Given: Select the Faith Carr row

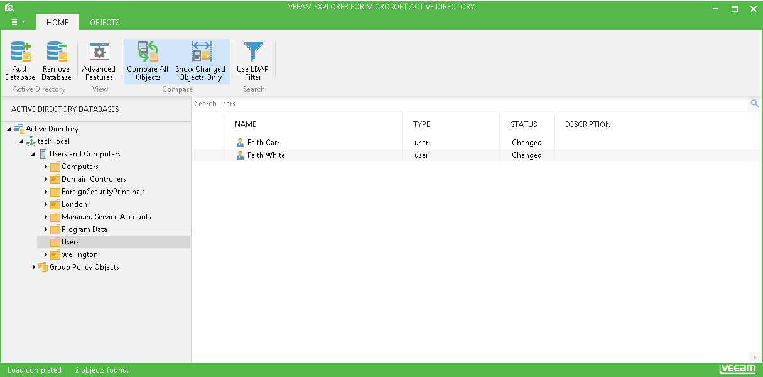Looking at the screenshot, I should pos(475,143).
